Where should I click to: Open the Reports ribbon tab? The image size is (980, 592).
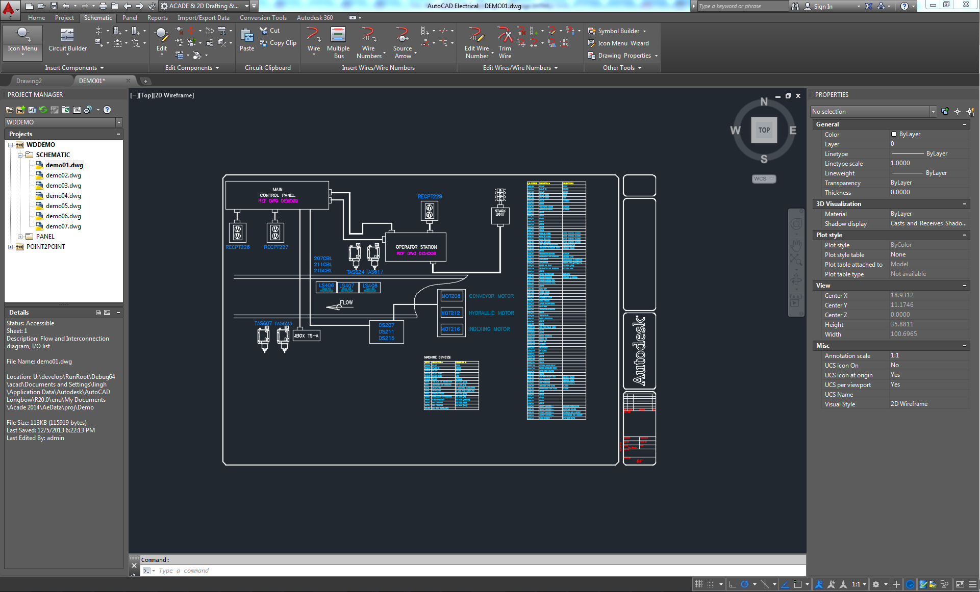158,18
